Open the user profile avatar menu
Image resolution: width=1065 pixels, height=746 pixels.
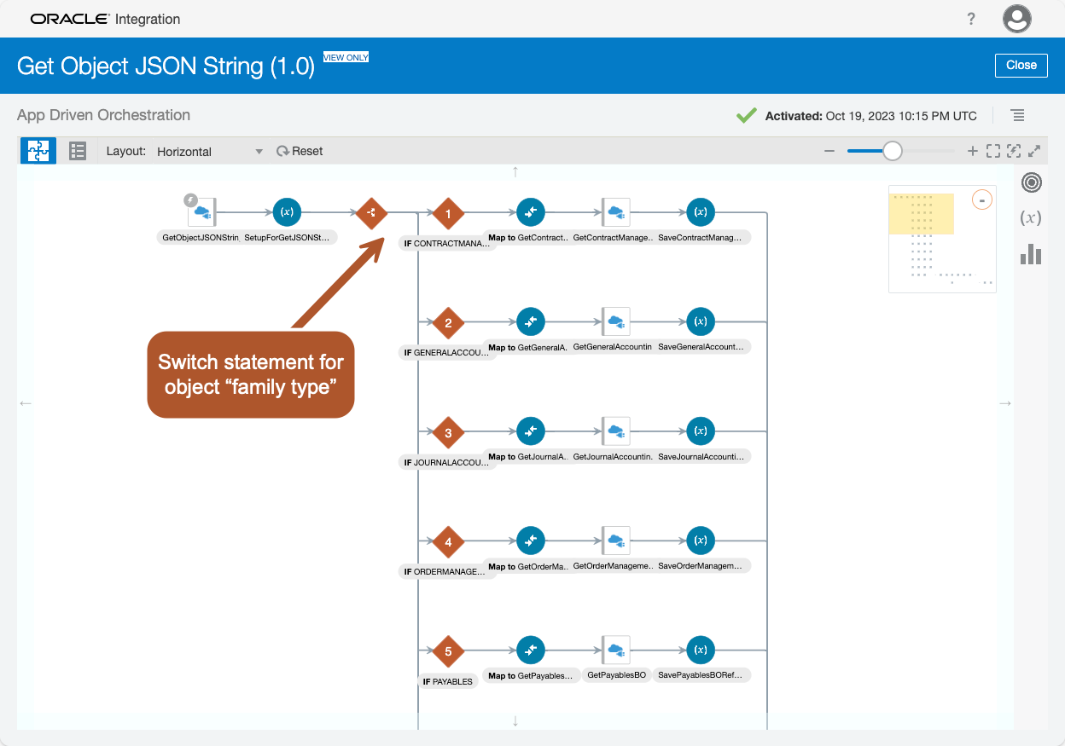(1017, 19)
